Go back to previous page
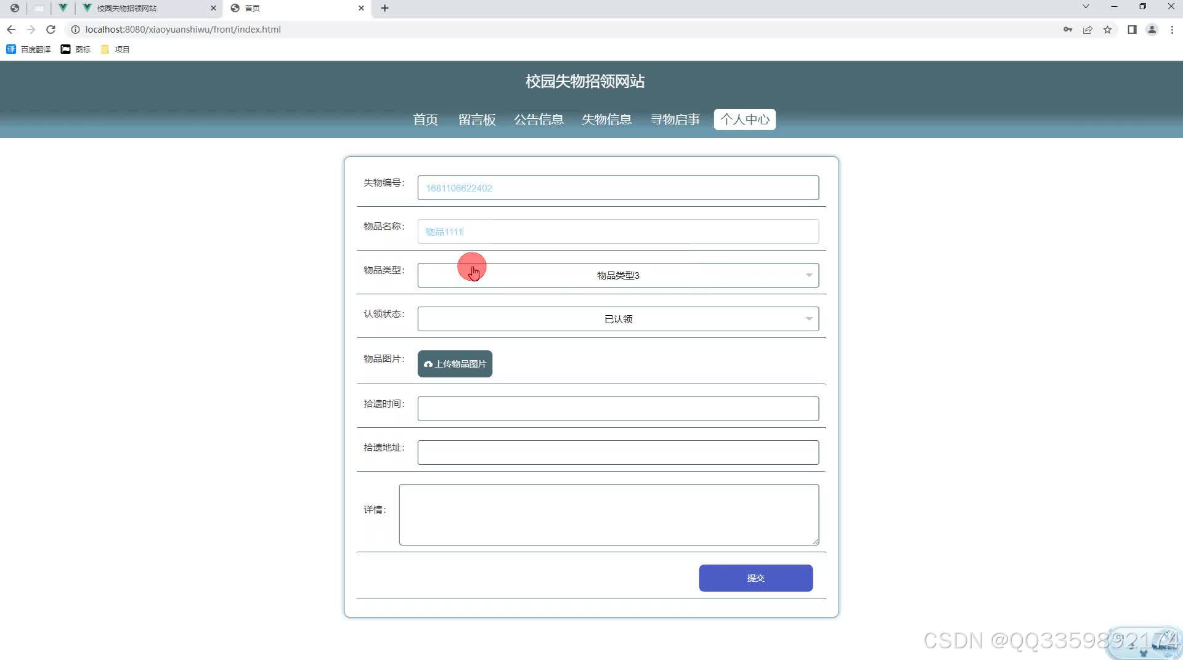1183x660 pixels. click(x=11, y=30)
